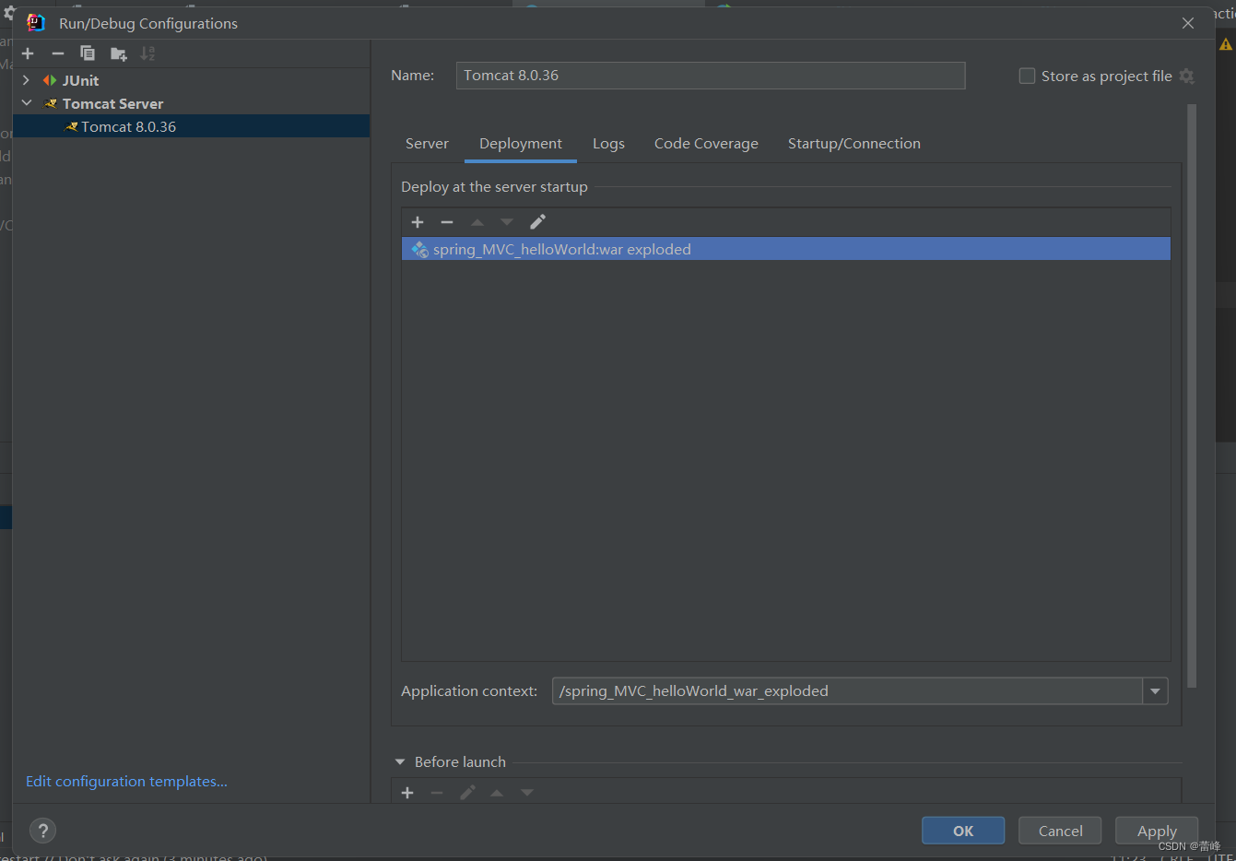Click the Name input field

711,76
